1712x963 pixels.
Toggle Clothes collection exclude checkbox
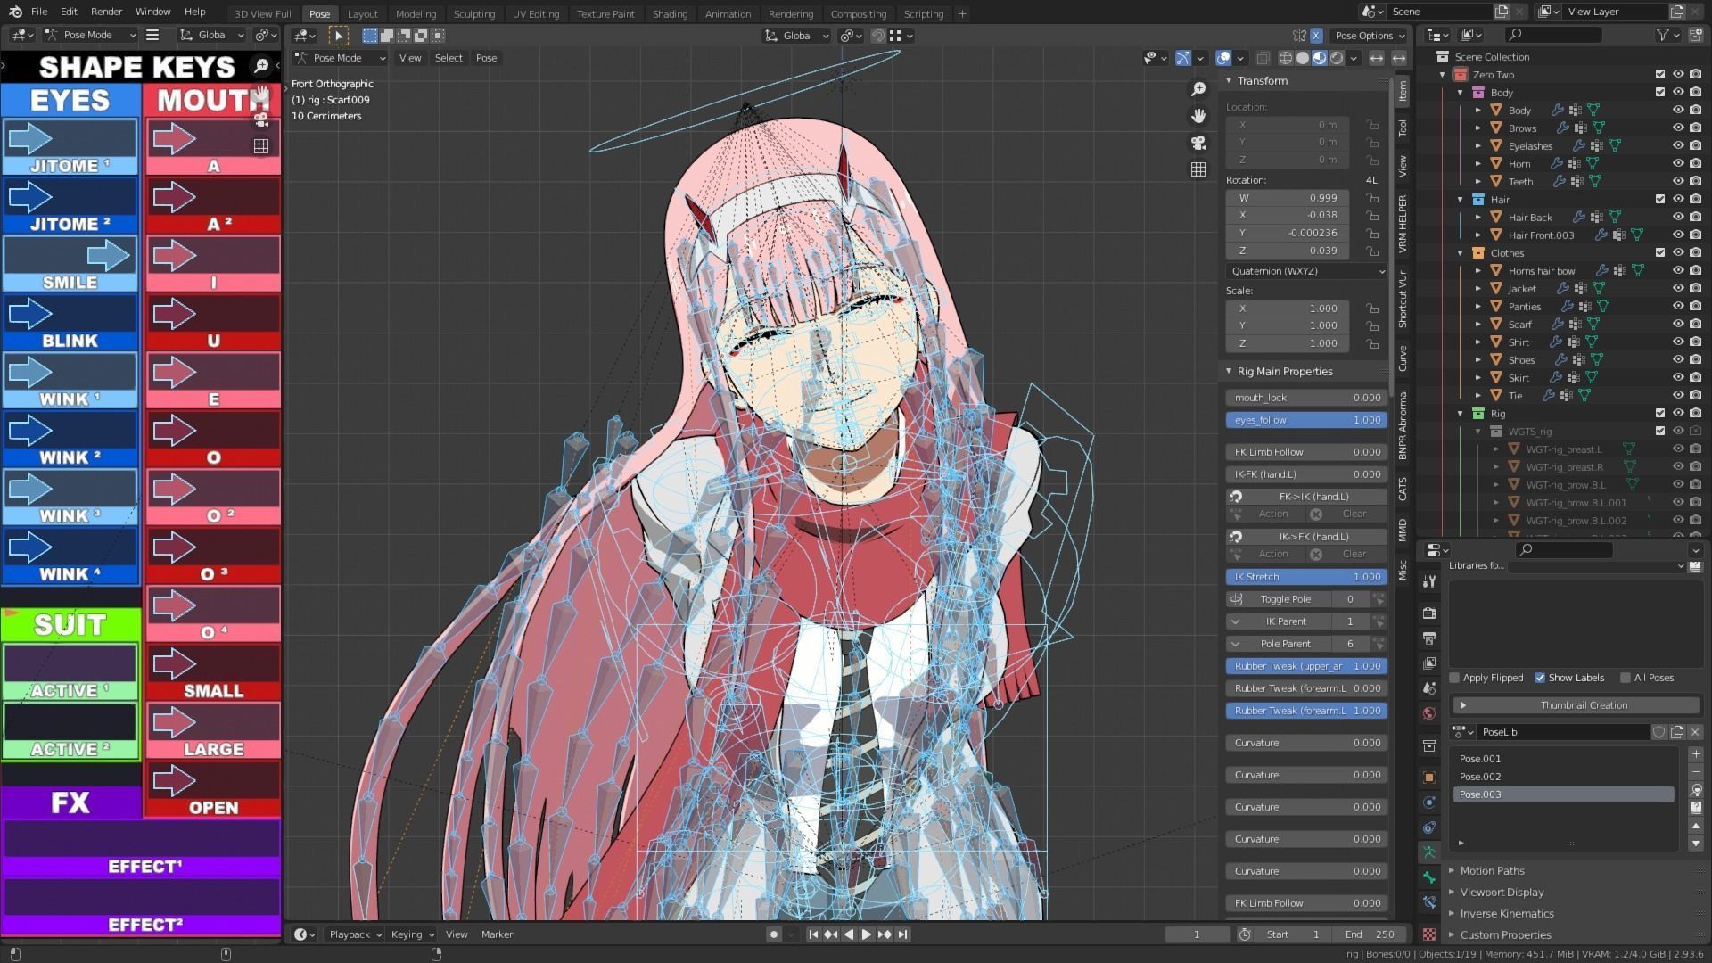[1659, 253]
